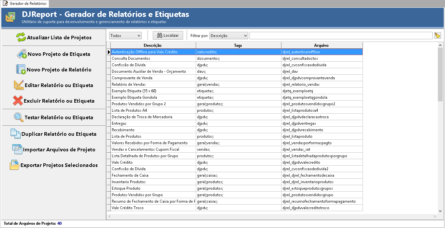Type in the filter text field
Screen dimensions: 445x228
pos(341,35)
